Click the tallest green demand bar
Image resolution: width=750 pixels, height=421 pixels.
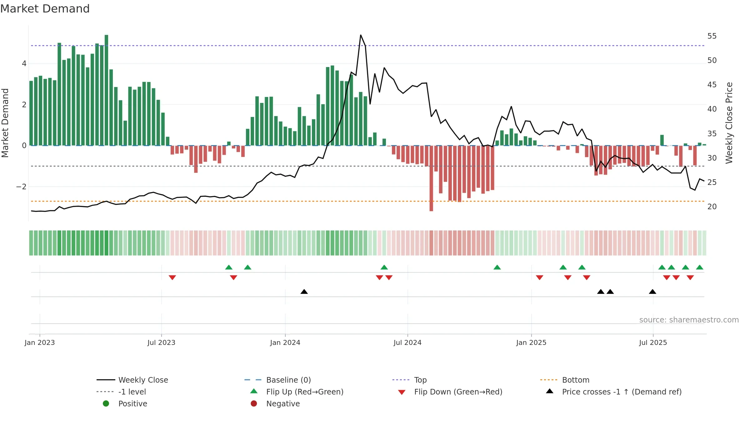(107, 90)
